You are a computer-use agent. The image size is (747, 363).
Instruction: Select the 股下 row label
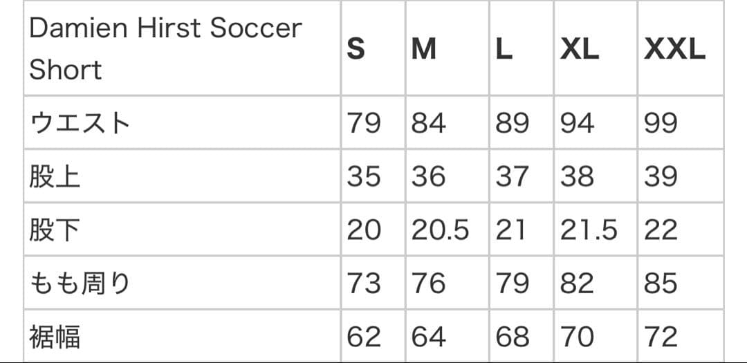tap(55, 230)
